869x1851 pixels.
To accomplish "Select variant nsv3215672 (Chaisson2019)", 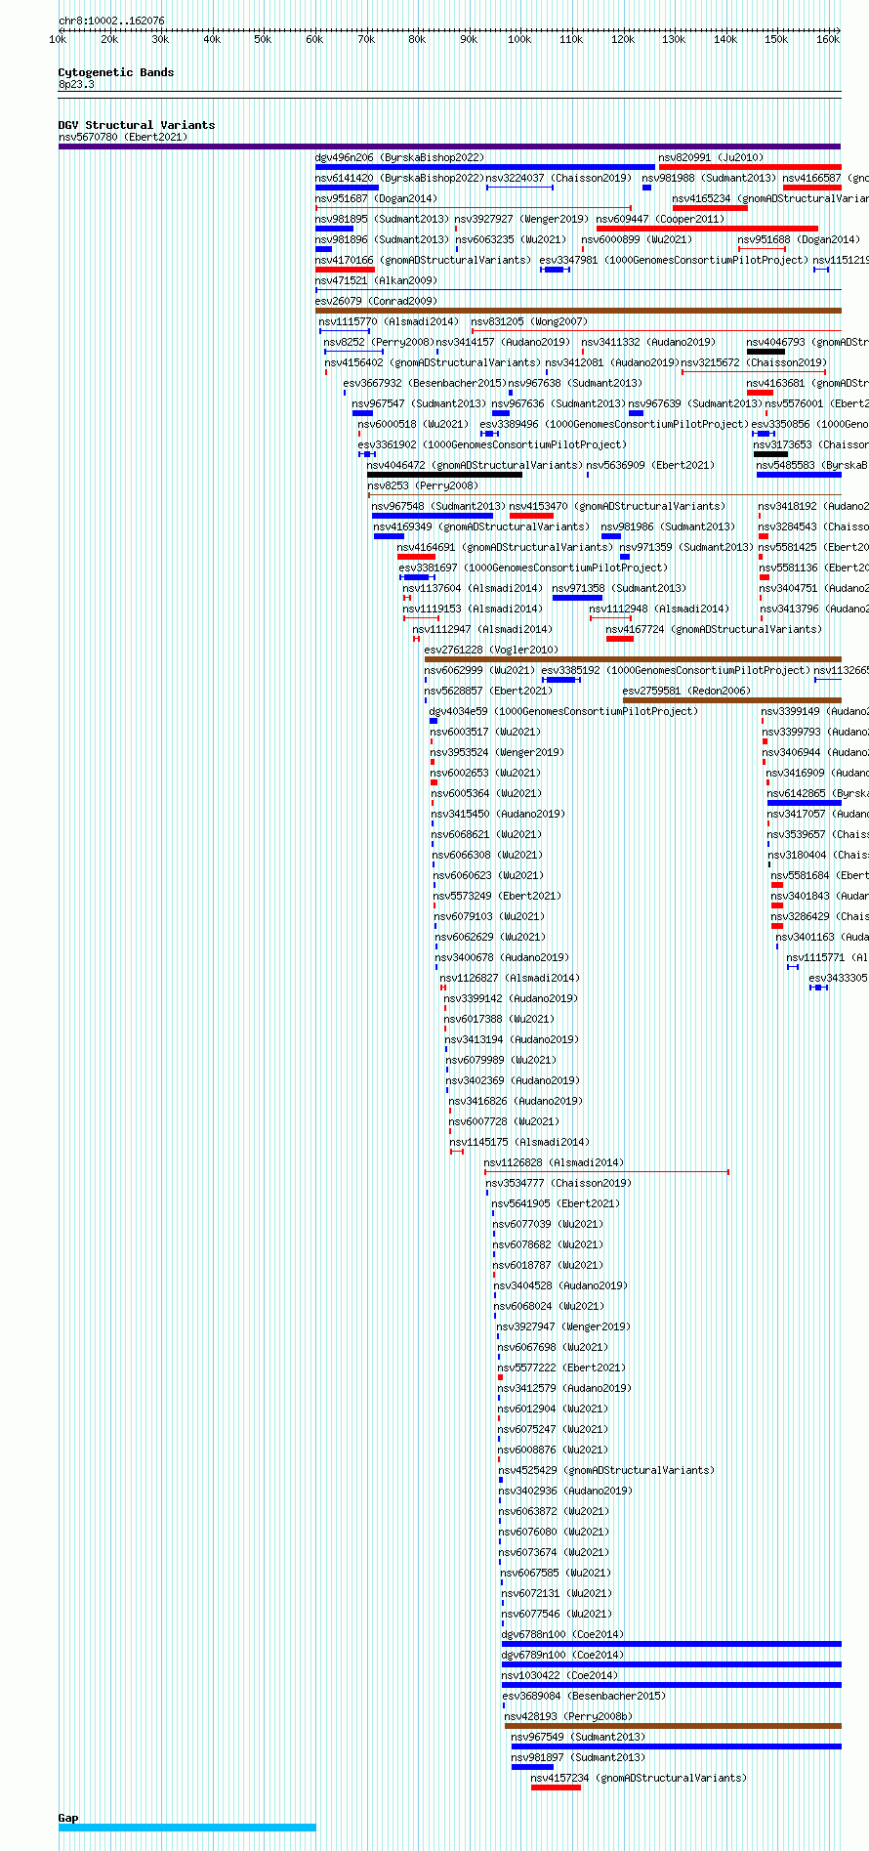I will (x=754, y=362).
